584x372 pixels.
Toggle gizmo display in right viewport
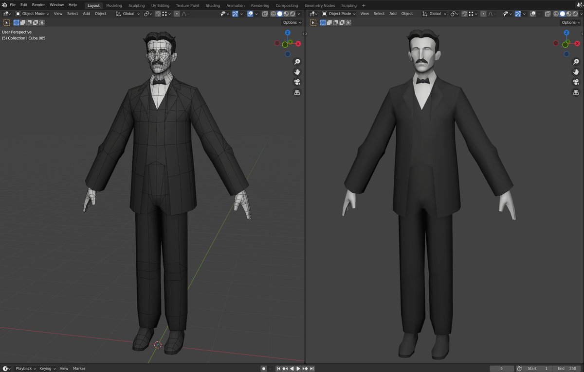pos(518,14)
